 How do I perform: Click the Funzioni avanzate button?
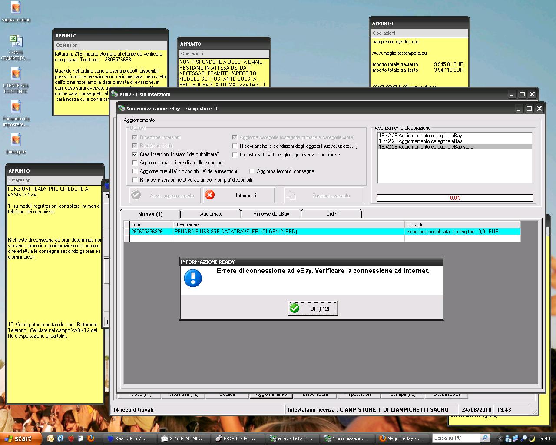324,195
